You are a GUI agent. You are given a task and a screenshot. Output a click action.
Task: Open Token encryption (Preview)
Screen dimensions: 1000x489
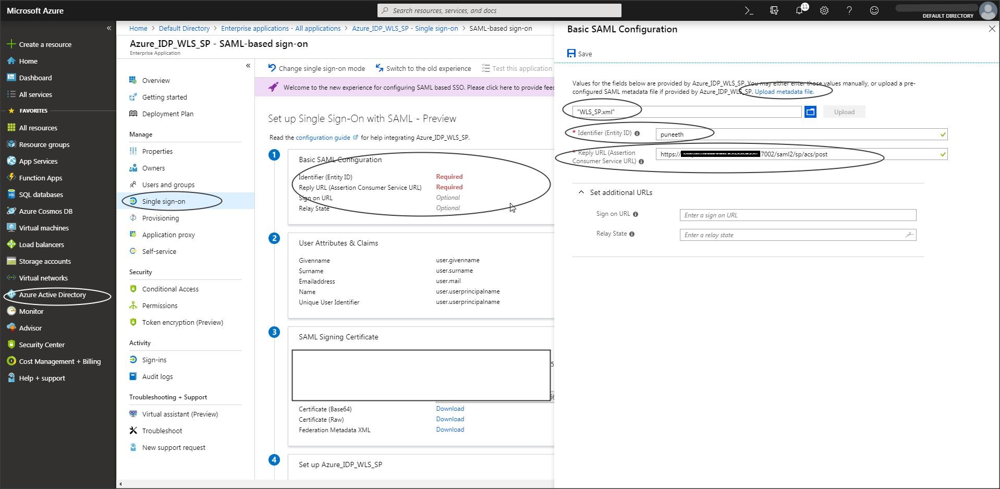pos(182,322)
